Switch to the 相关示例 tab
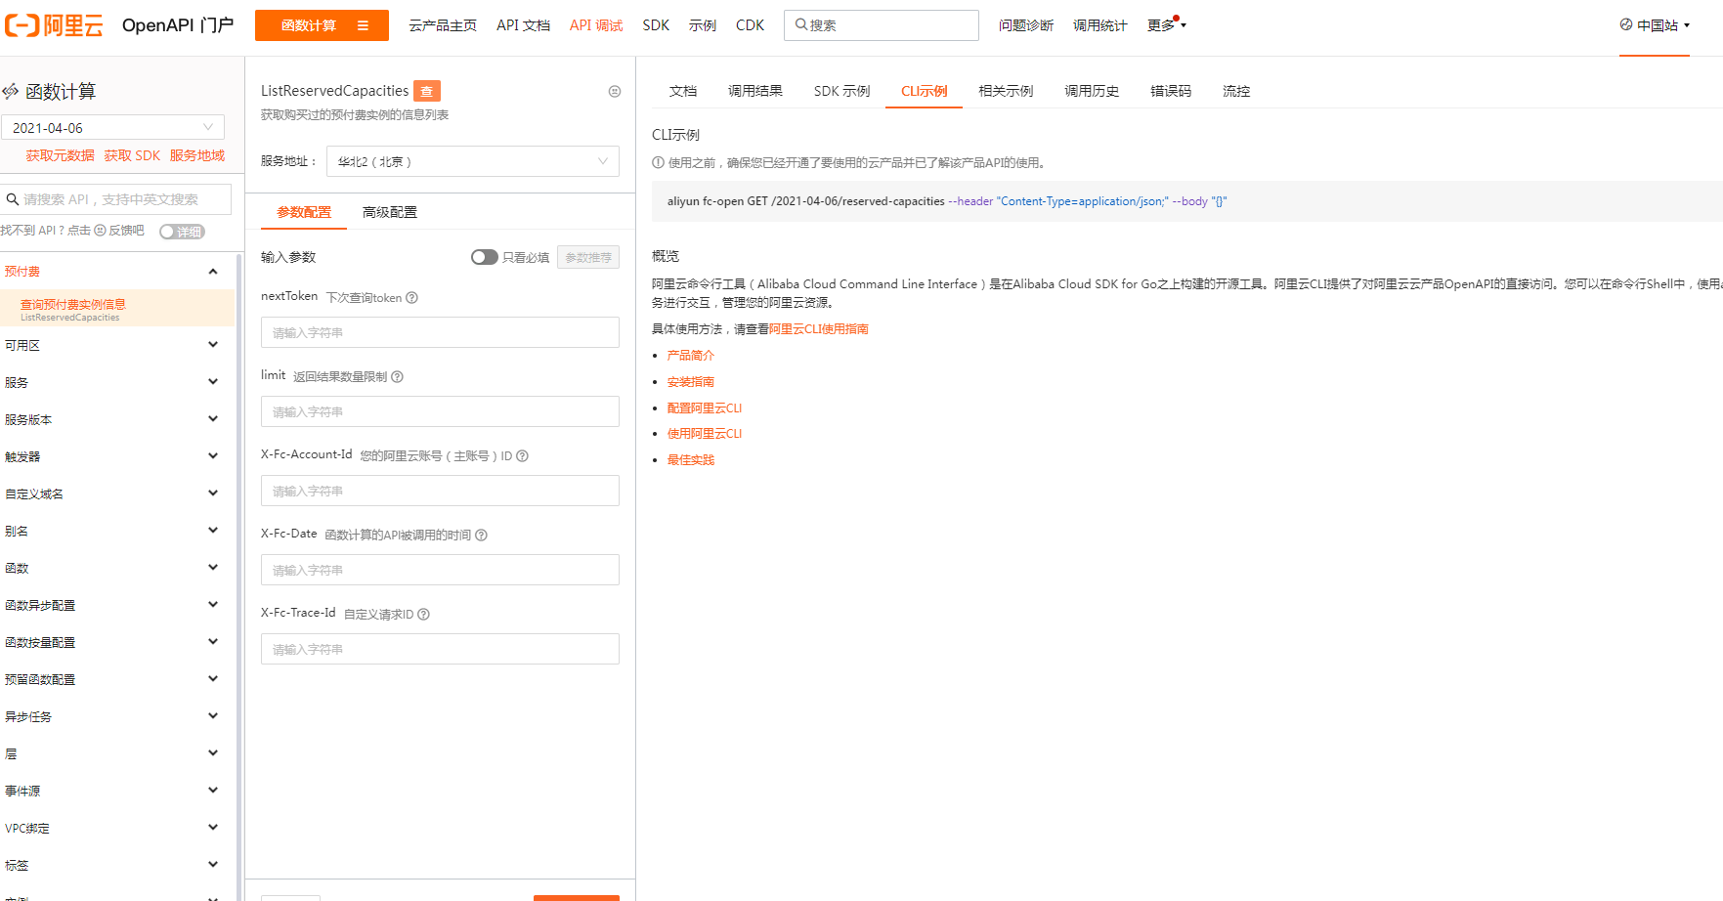Screen dimensions: 1723x901 tap(1006, 91)
